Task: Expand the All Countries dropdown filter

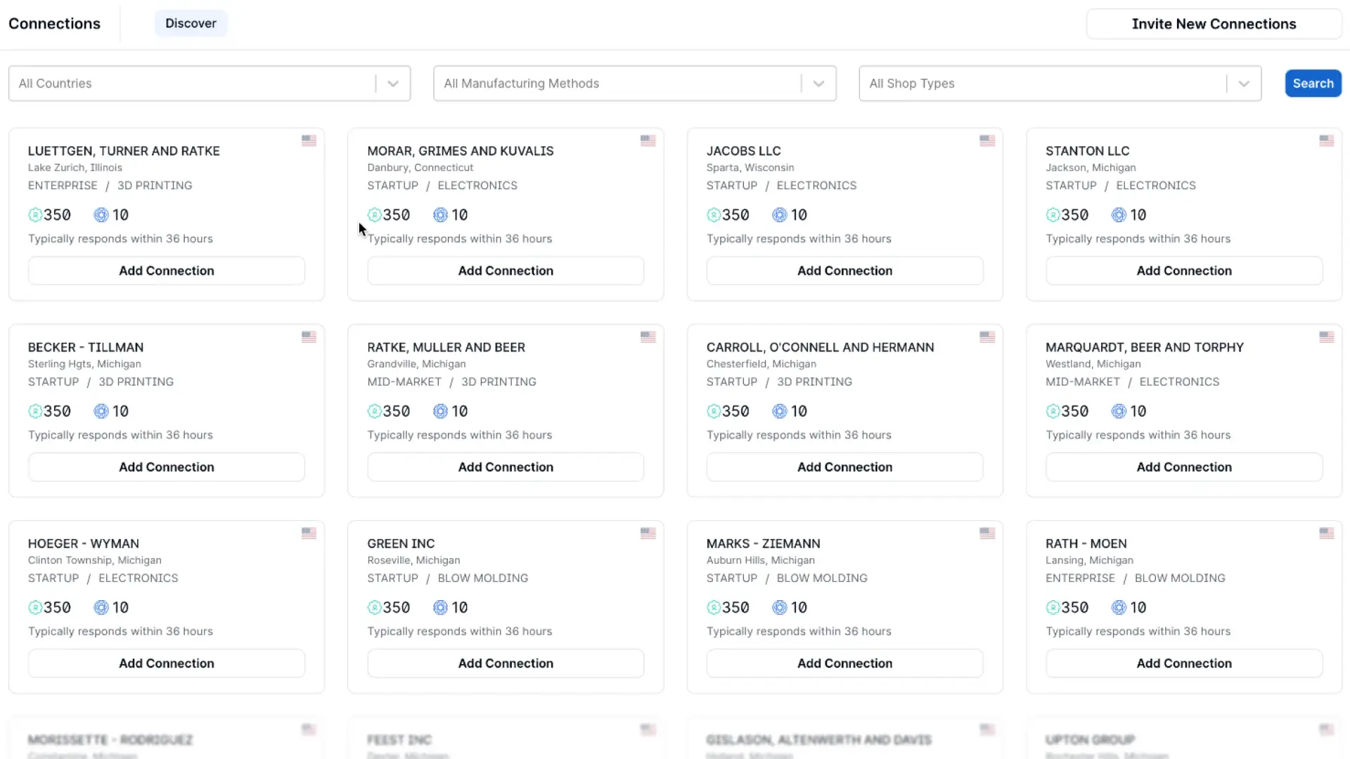Action: pos(392,84)
